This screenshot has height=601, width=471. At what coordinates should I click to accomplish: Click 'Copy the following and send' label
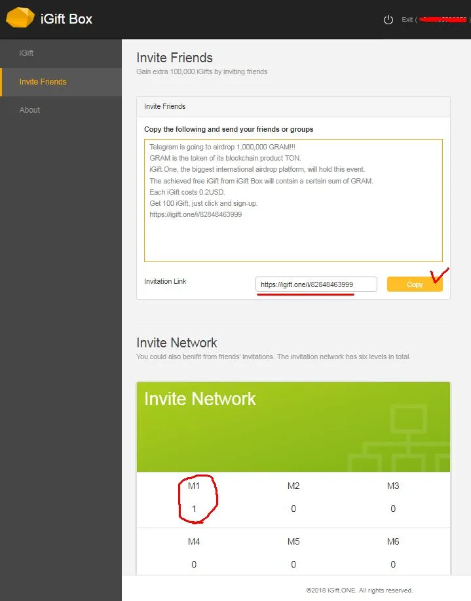(229, 129)
